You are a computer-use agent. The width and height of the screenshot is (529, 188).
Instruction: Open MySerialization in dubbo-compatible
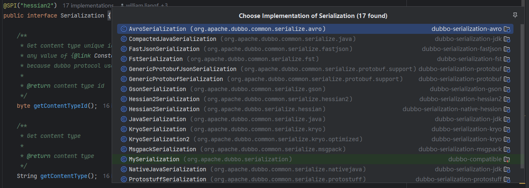[154, 160]
